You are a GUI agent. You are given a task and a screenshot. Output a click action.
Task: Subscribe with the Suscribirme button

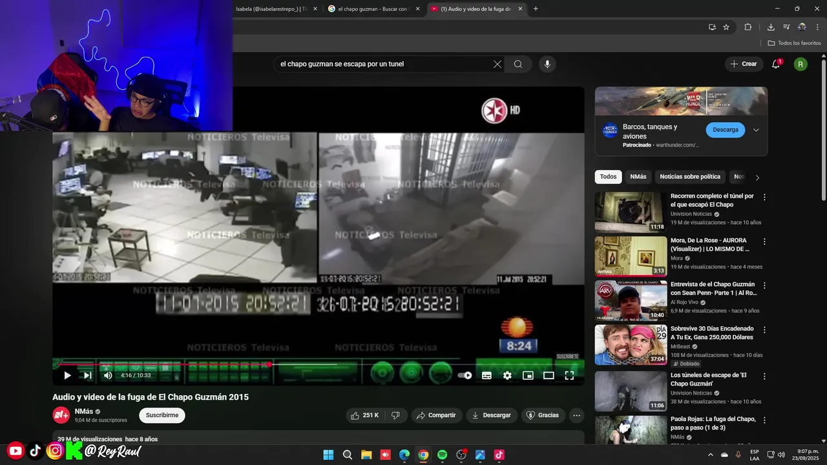[x=162, y=415]
